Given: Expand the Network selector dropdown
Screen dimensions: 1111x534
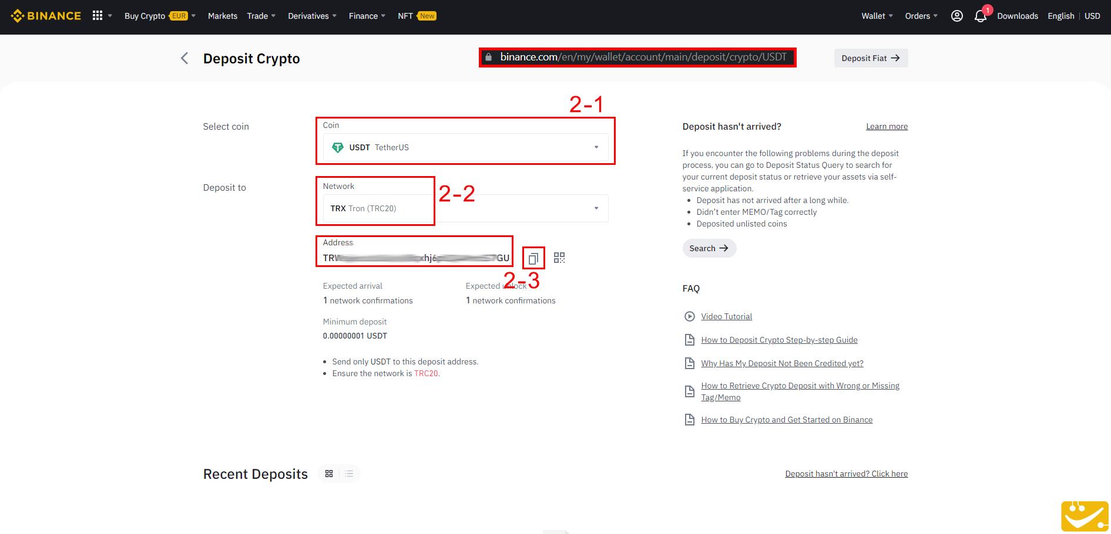Looking at the screenshot, I should (x=596, y=208).
